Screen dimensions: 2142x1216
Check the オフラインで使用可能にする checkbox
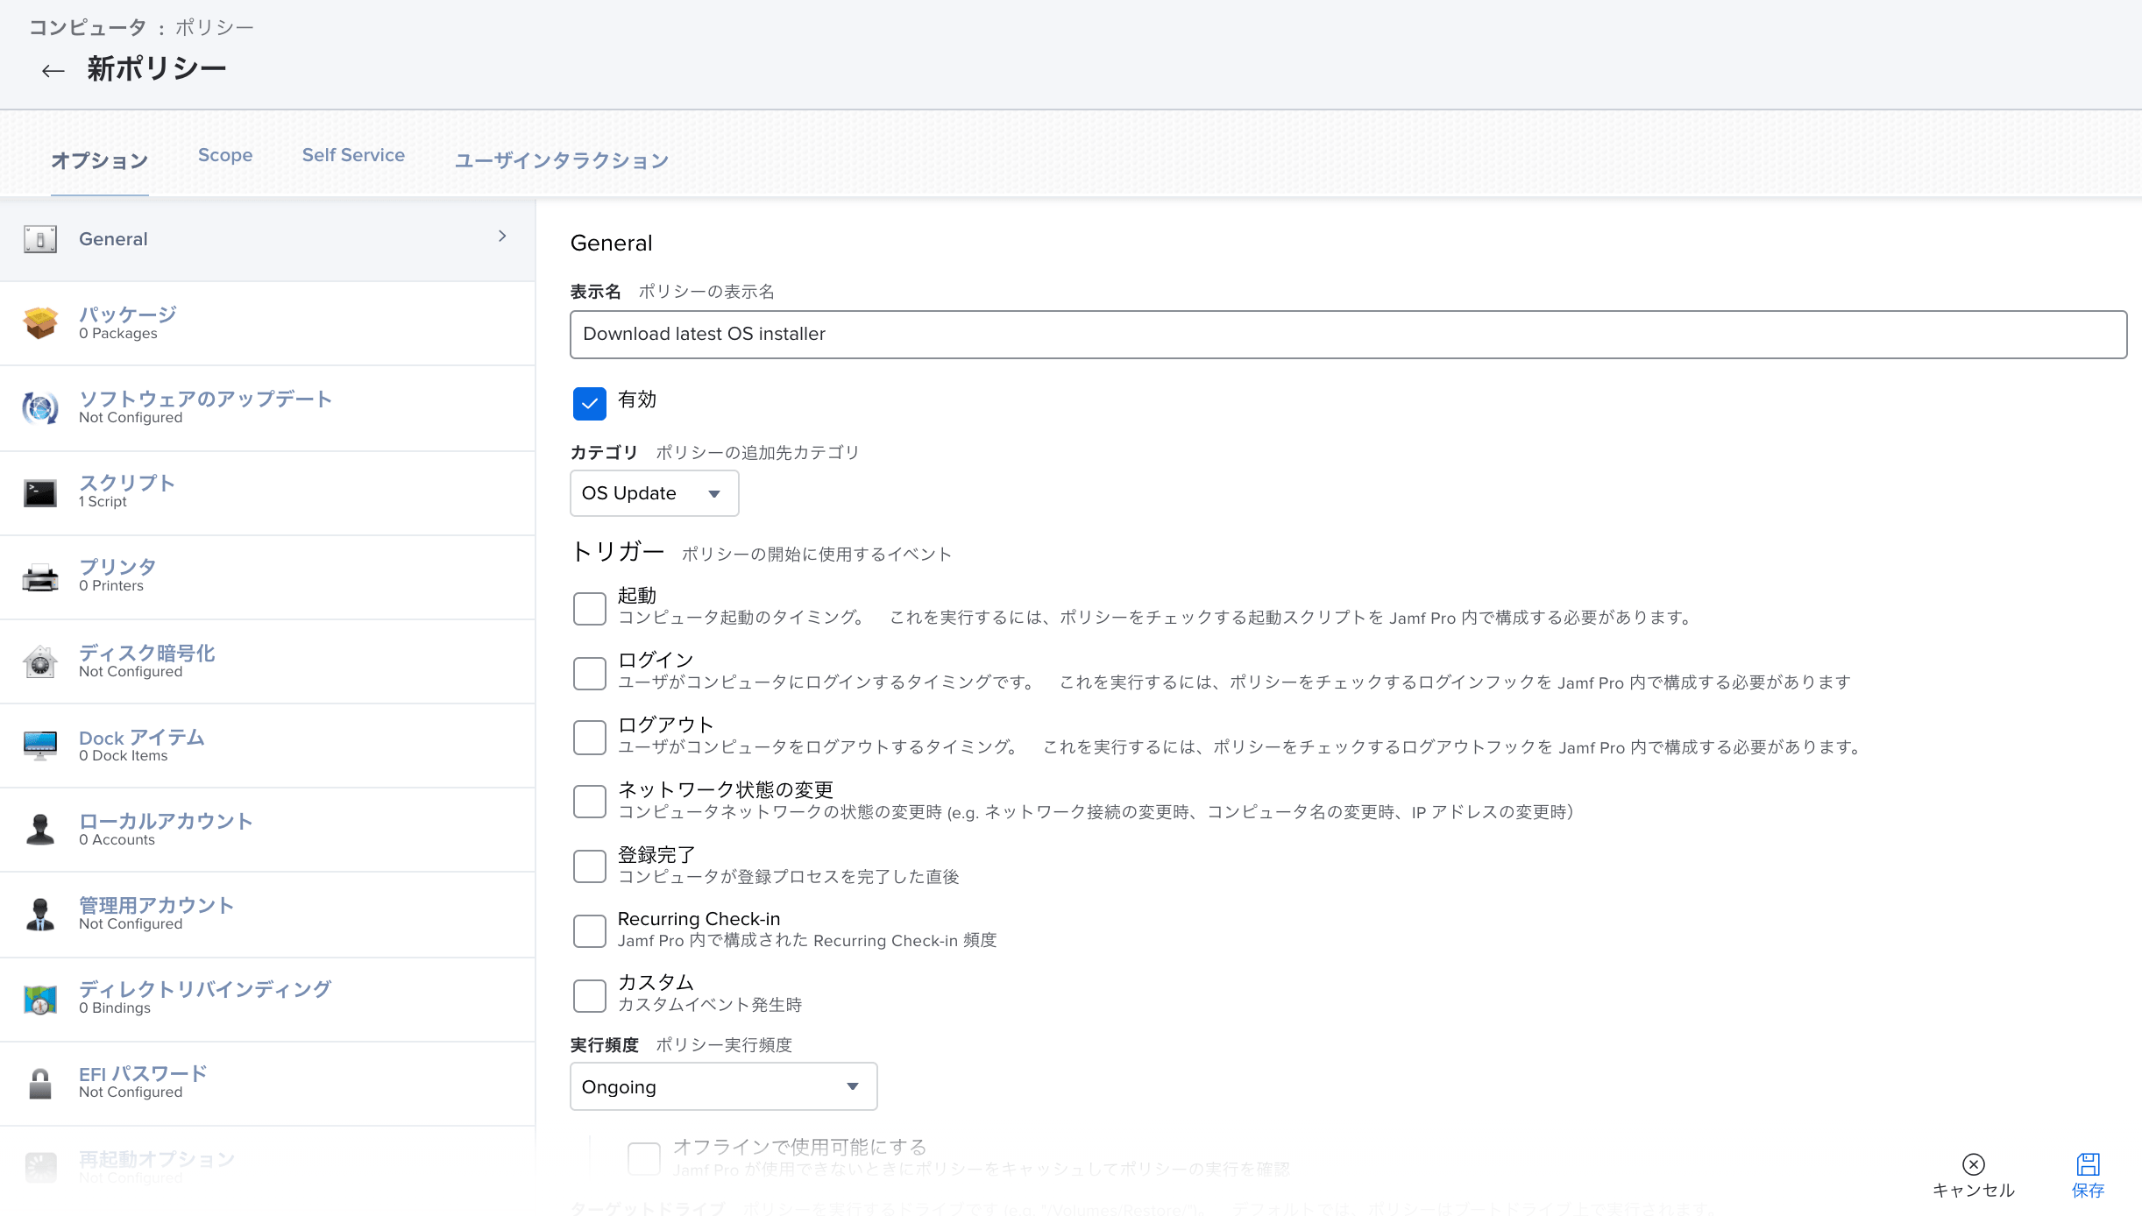(644, 1158)
